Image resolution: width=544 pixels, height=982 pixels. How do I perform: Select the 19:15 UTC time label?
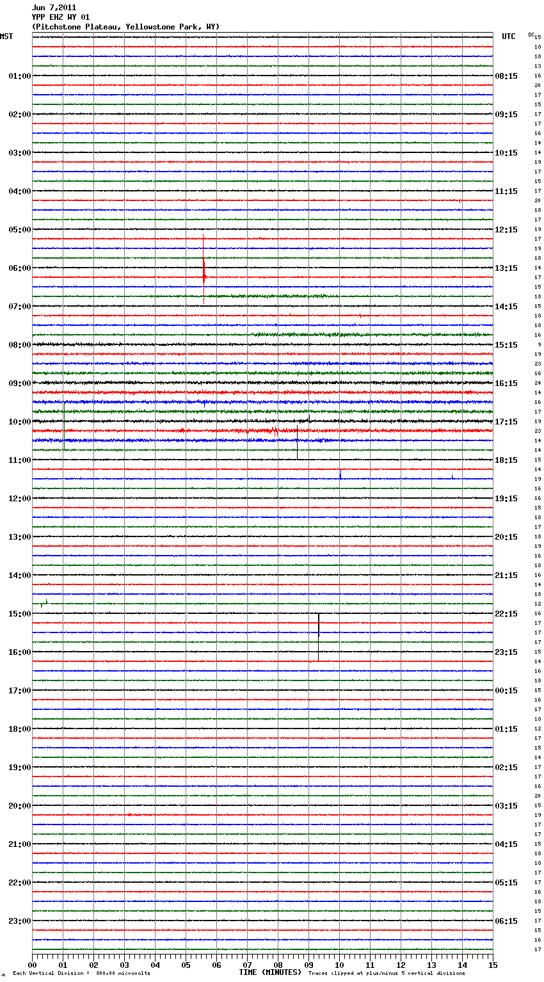tap(506, 499)
